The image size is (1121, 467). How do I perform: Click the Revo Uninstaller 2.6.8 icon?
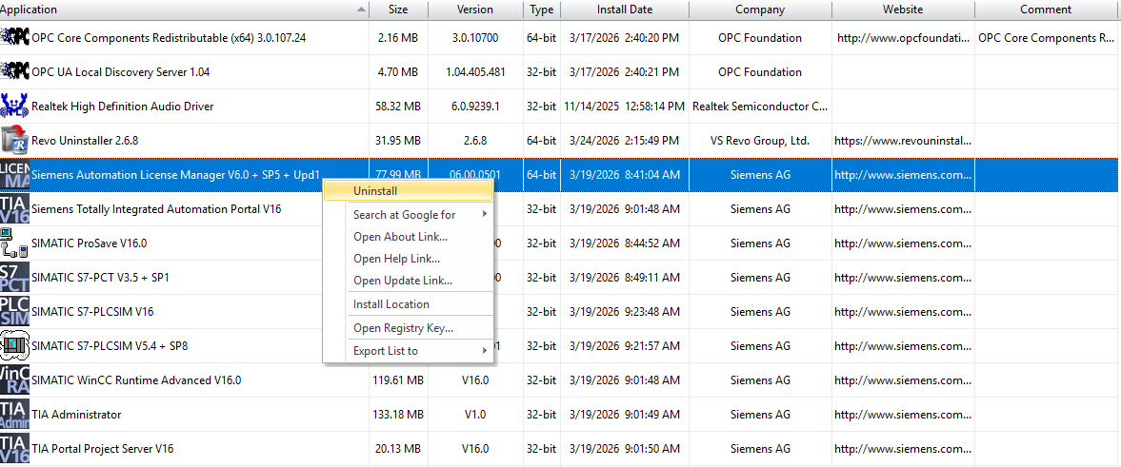click(x=15, y=141)
